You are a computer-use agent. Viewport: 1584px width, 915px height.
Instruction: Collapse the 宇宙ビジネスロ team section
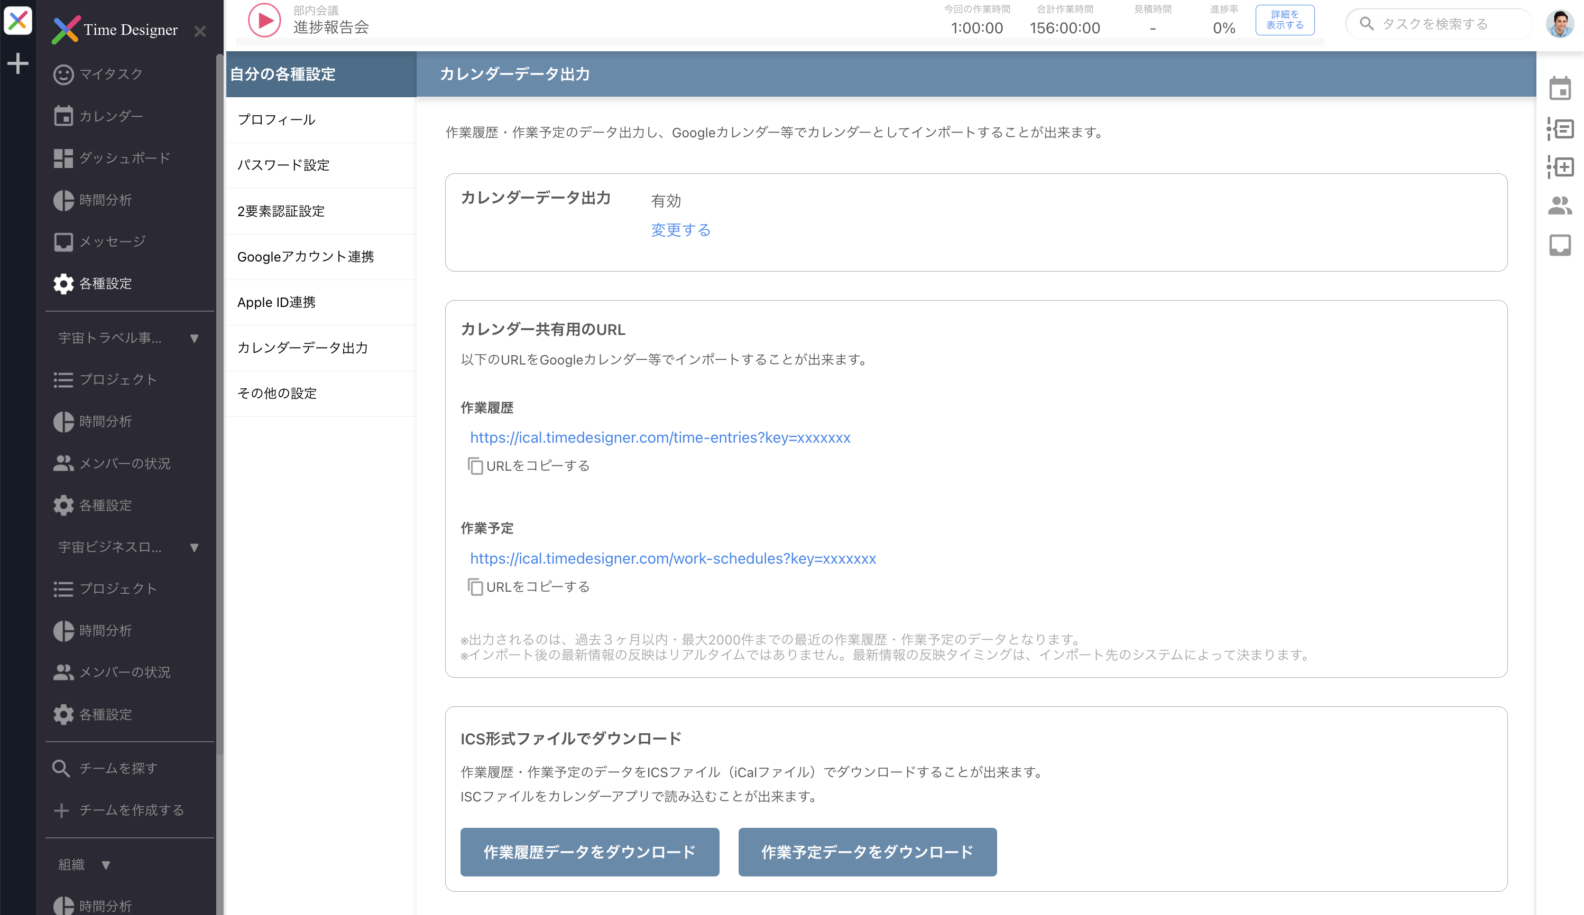coord(195,547)
